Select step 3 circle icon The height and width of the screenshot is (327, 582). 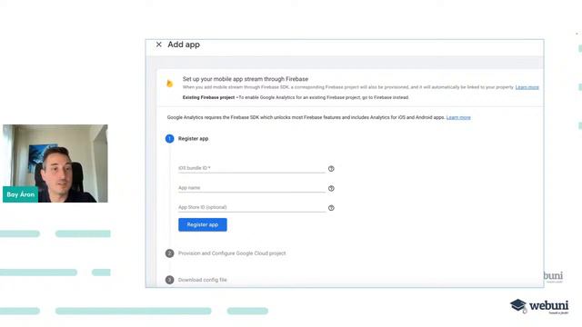[170, 280]
